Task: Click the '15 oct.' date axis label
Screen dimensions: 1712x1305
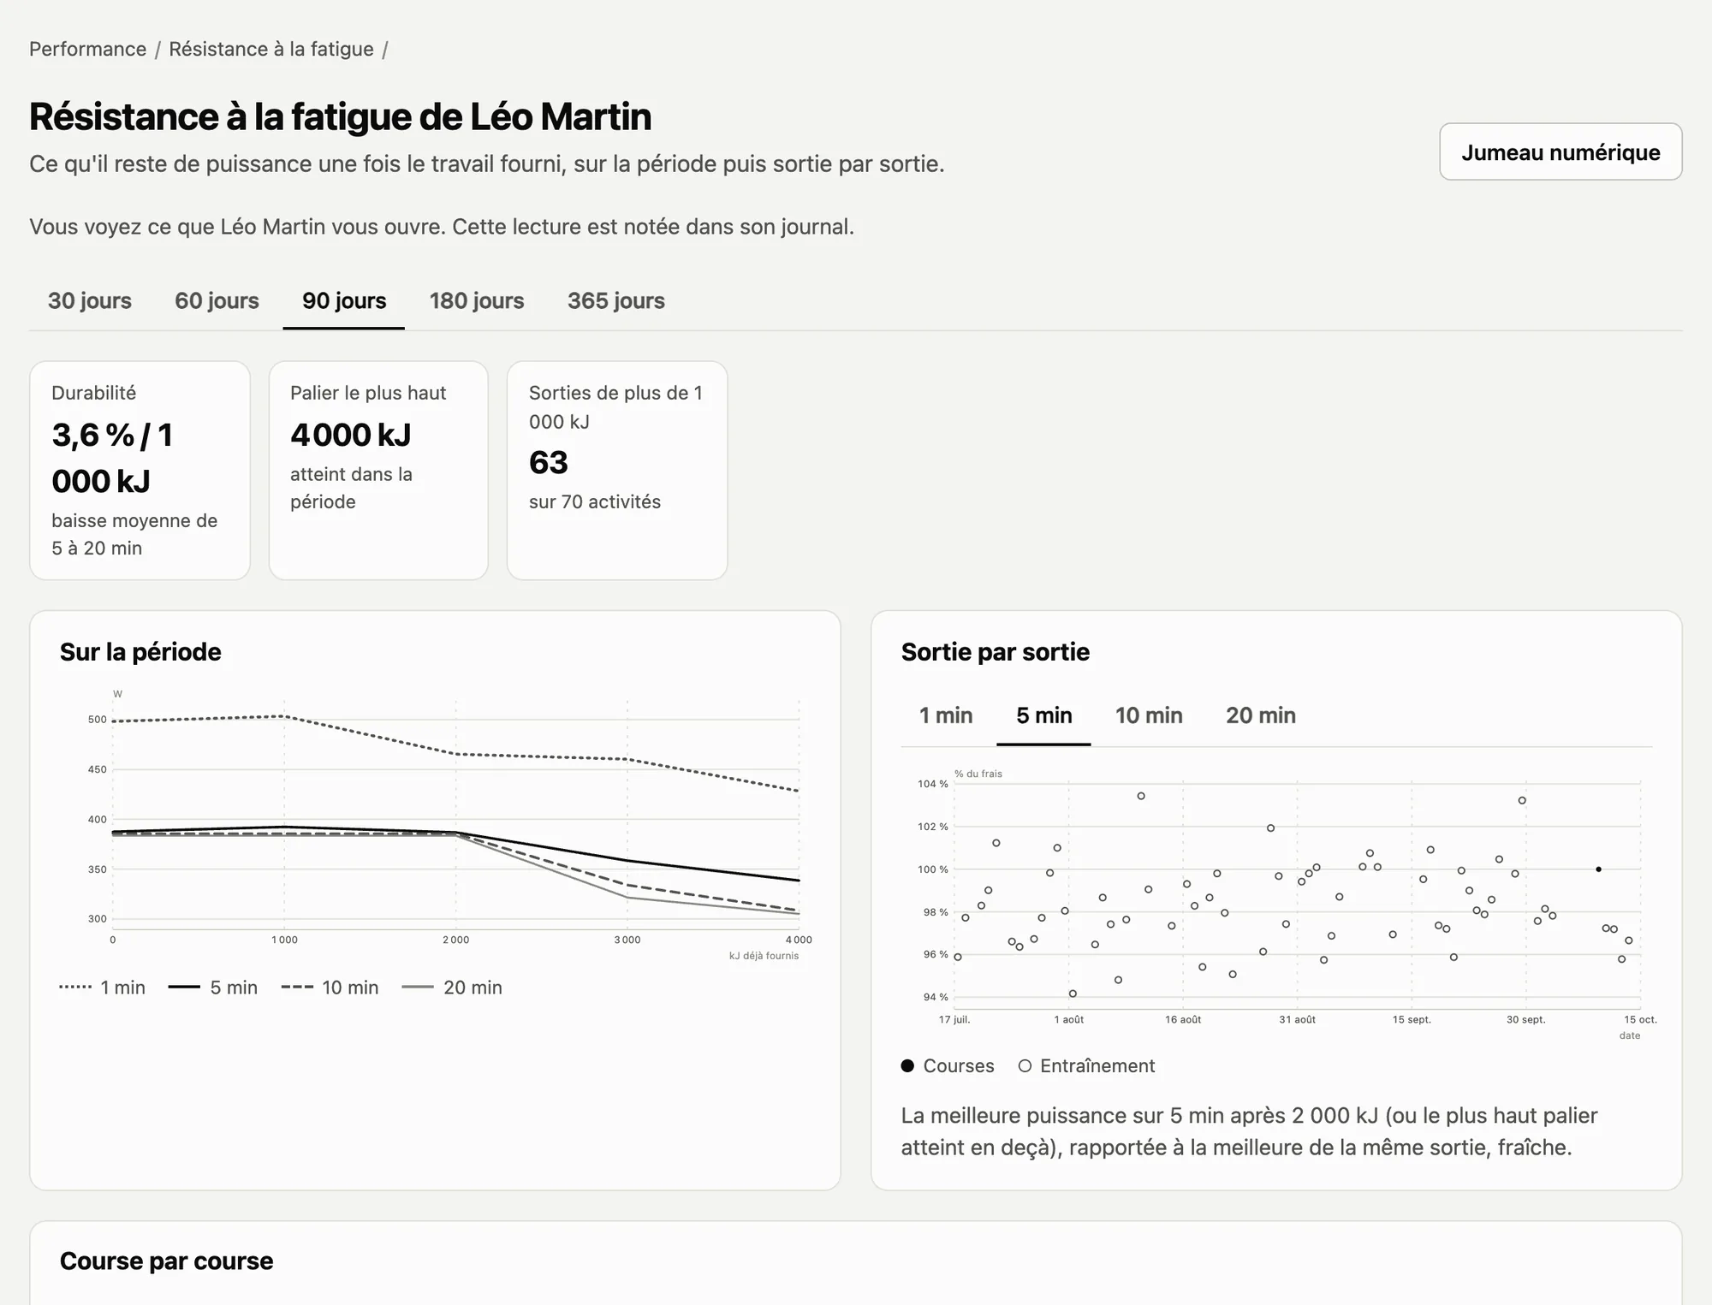Action: click(1640, 1019)
